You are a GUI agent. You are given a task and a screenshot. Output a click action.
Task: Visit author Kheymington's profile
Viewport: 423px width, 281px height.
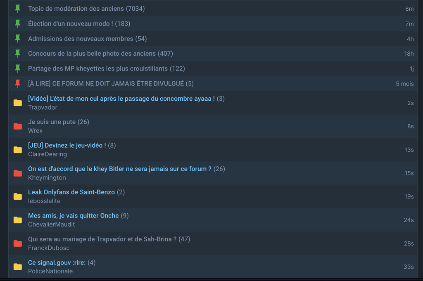(x=47, y=178)
